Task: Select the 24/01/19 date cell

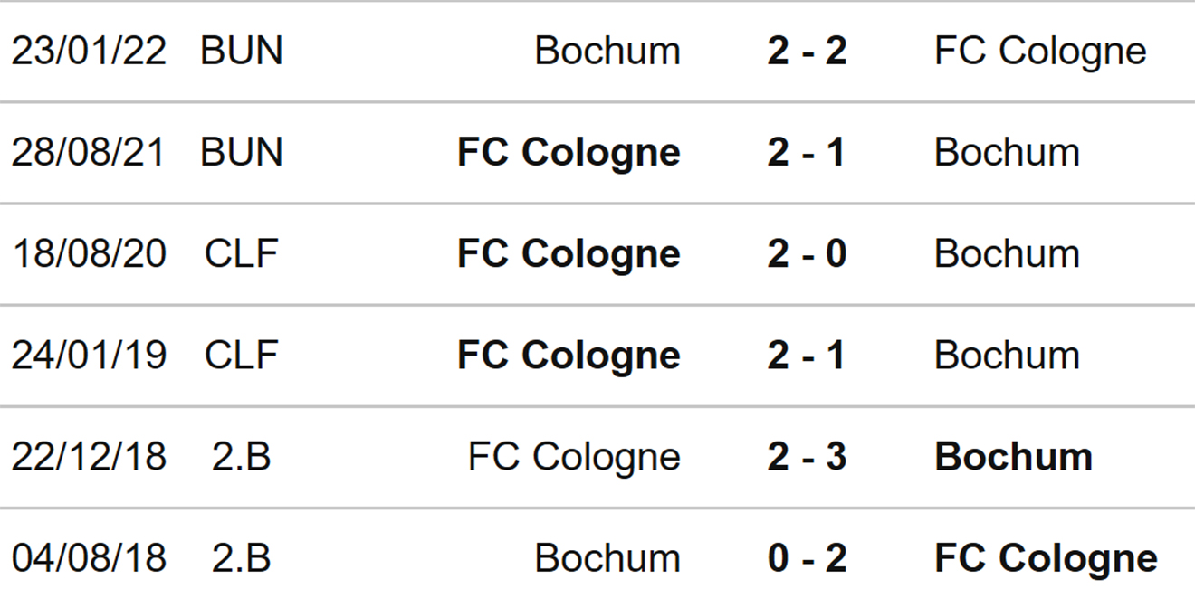Action: tap(89, 355)
